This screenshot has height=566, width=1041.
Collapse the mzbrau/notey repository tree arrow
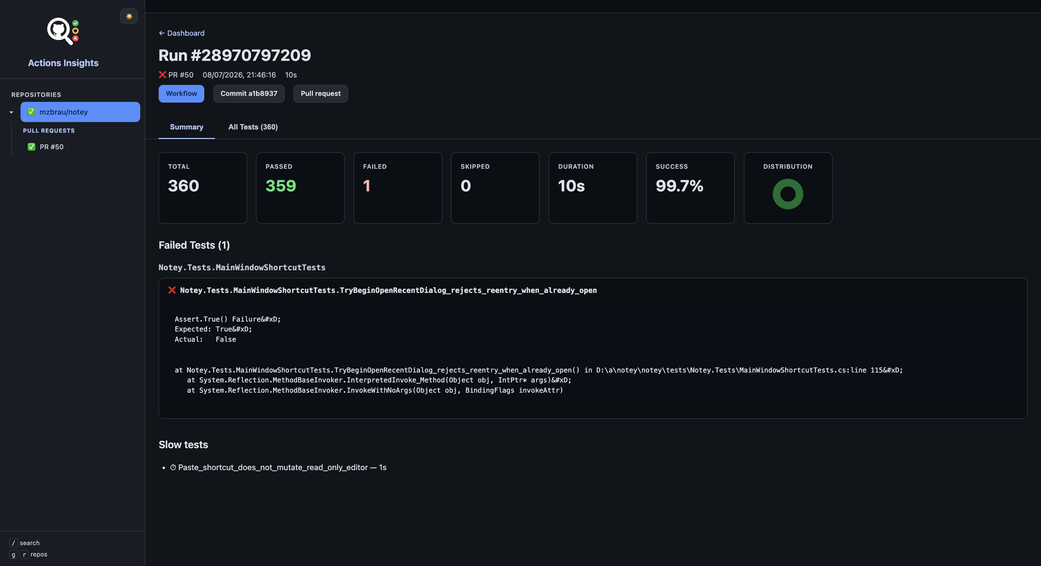pos(11,112)
